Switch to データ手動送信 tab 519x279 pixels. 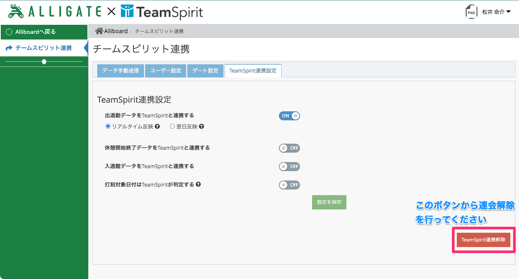(x=121, y=71)
